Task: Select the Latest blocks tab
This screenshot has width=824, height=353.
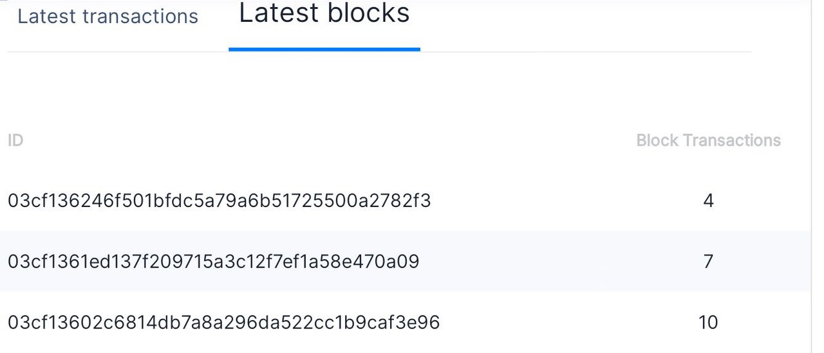Action: click(324, 14)
